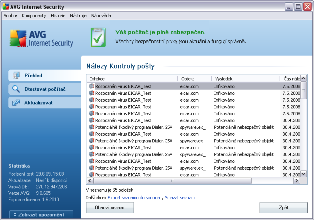314x220 pixels.
Task: Click the V seznamu je 65 položek text
Action: tap(110, 190)
